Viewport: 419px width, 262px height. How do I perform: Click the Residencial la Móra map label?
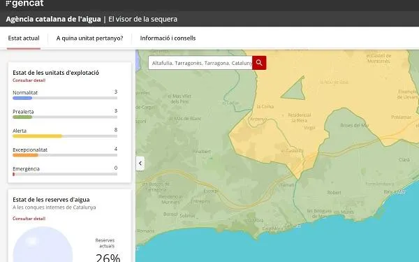click(x=300, y=117)
